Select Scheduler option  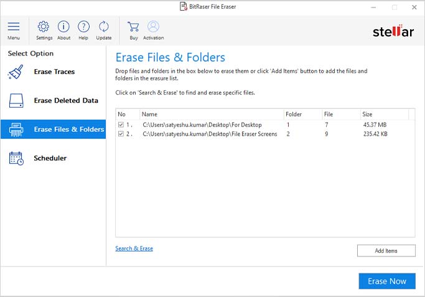point(53,158)
